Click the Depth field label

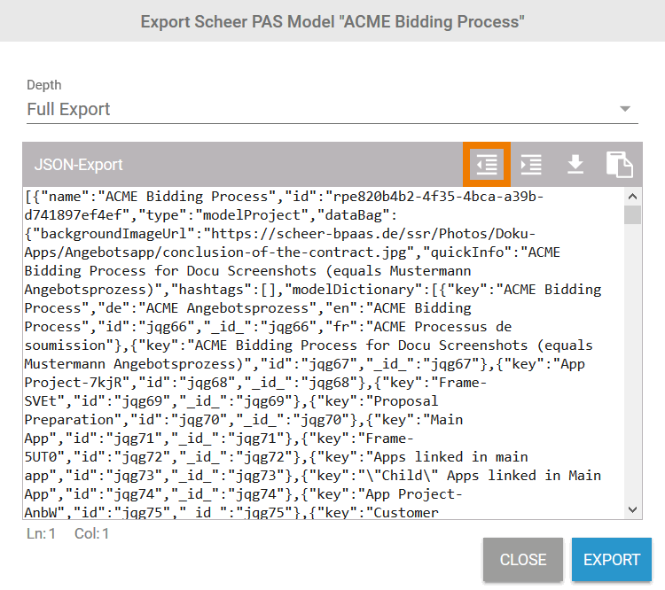coord(44,85)
